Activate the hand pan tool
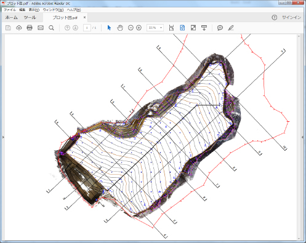The image size is (306, 243). [120, 28]
